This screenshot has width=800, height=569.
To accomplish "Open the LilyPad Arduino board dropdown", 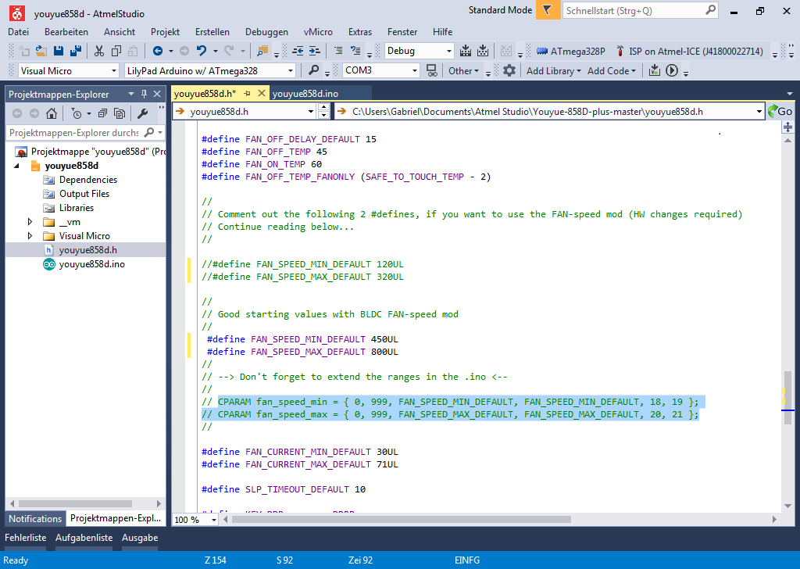I will (291, 70).
